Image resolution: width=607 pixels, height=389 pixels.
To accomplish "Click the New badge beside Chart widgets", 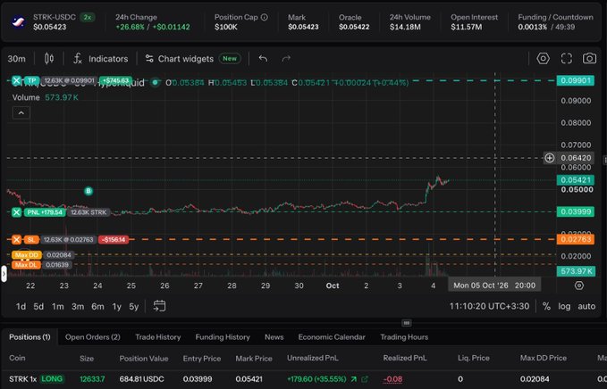I will tap(230, 59).
